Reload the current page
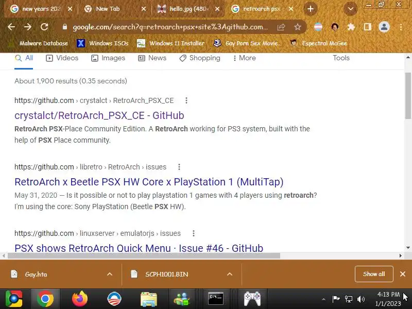Image resolution: width=412 pixels, height=309 pixels. [x=44, y=27]
